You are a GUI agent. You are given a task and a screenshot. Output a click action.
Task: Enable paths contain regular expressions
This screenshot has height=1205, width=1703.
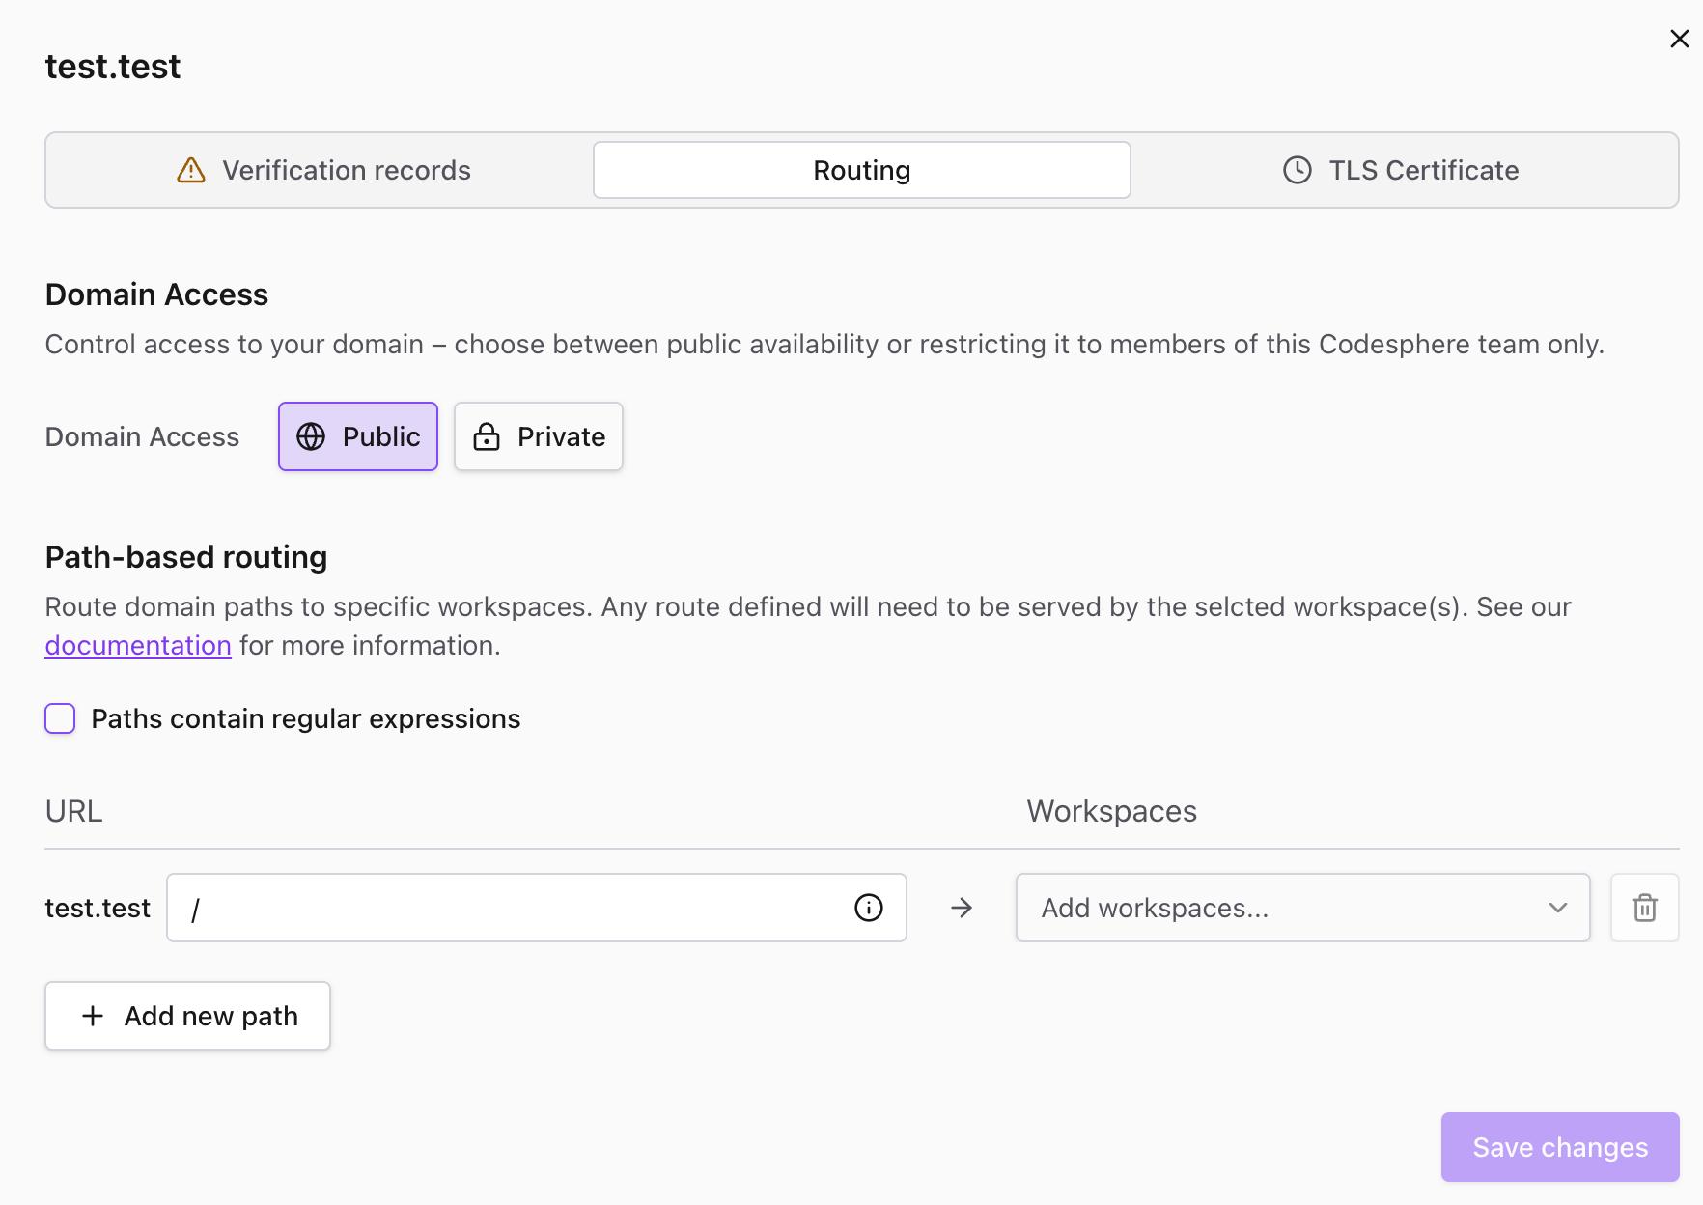point(59,718)
